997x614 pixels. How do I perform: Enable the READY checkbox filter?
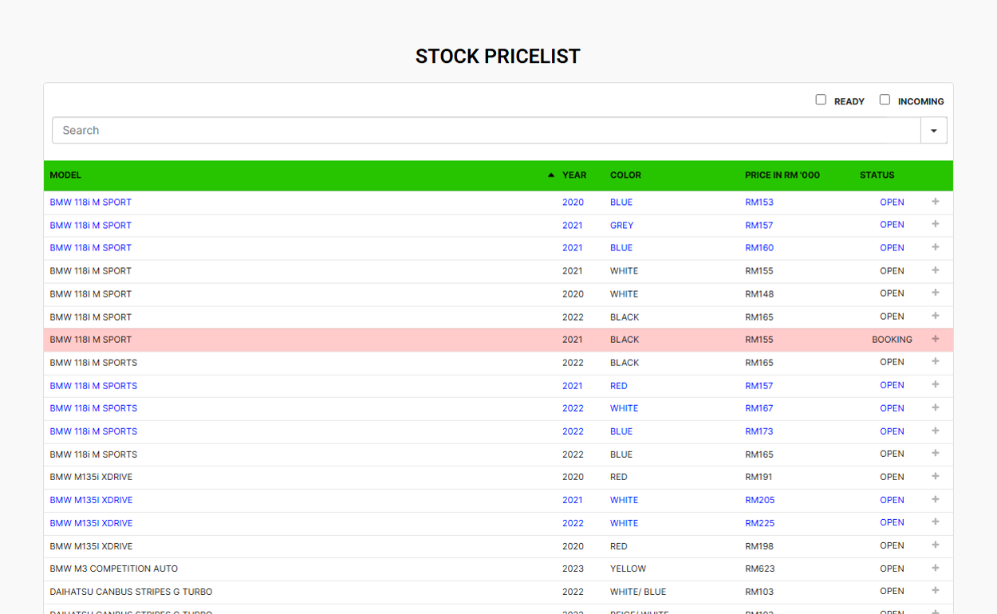(x=821, y=100)
